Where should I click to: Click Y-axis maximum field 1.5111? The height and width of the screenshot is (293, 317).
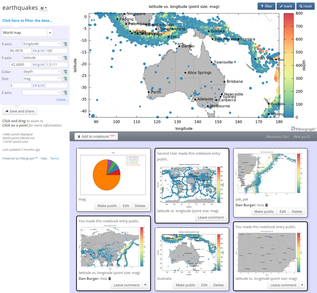tap(57, 65)
